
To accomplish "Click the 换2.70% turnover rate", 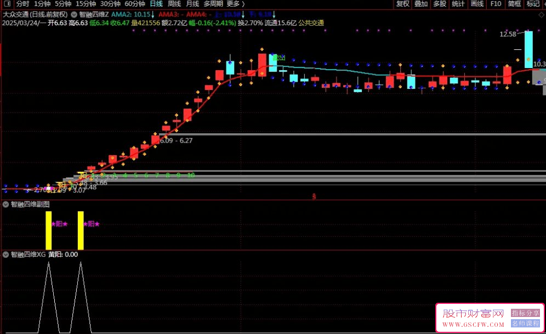I will pos(251,23).
